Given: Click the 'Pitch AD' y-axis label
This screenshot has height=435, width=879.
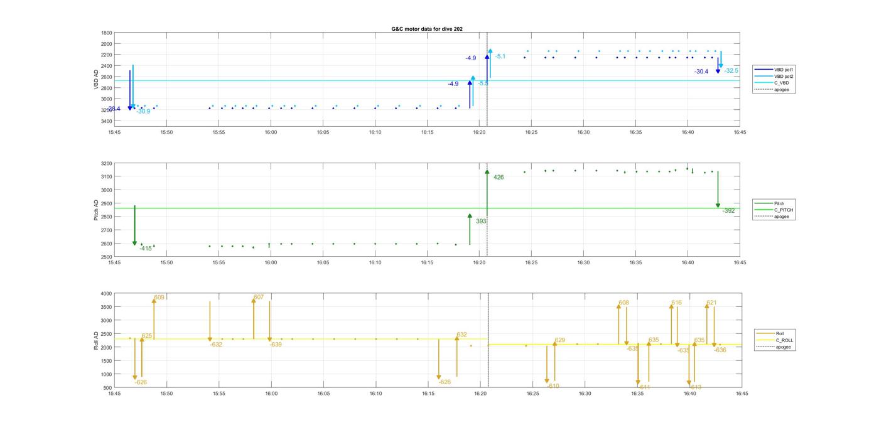Looking at the screenshot, I should pyautogui.click(x=97, y=210).
